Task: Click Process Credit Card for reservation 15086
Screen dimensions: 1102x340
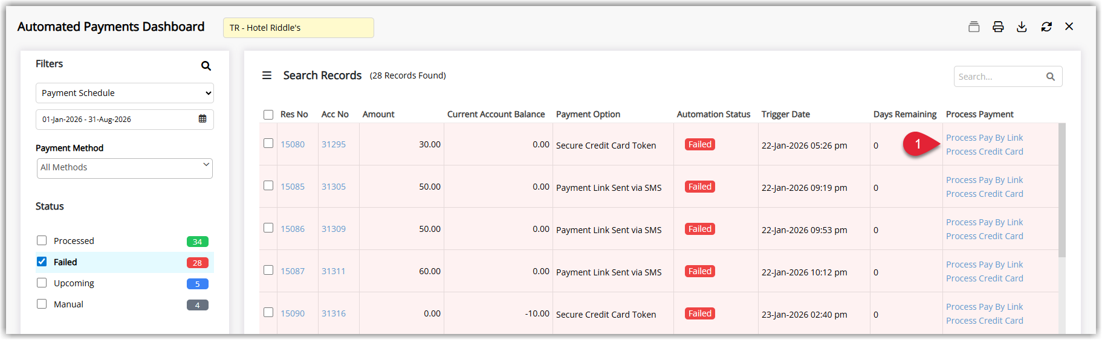Action: click(x=985, y=236)
